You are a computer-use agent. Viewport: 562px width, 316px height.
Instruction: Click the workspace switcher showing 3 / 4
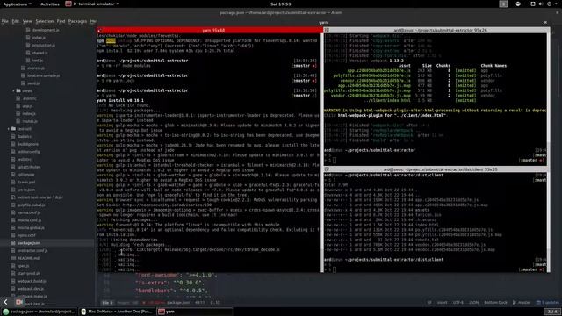click(552, 312)
